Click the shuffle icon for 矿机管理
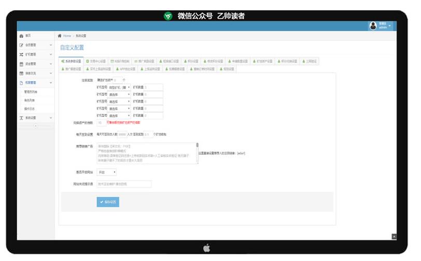421x261 pixels. point(21,54)
